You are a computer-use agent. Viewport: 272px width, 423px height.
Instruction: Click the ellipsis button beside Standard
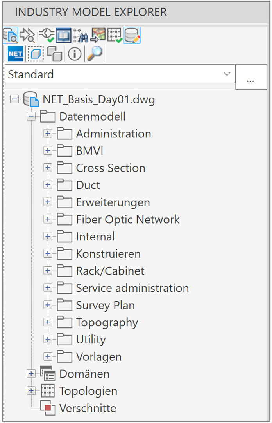click(x=251, y=77)
